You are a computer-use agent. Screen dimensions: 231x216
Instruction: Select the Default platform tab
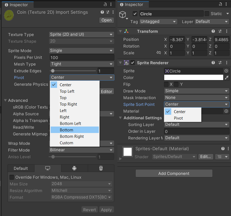[21, 168]
